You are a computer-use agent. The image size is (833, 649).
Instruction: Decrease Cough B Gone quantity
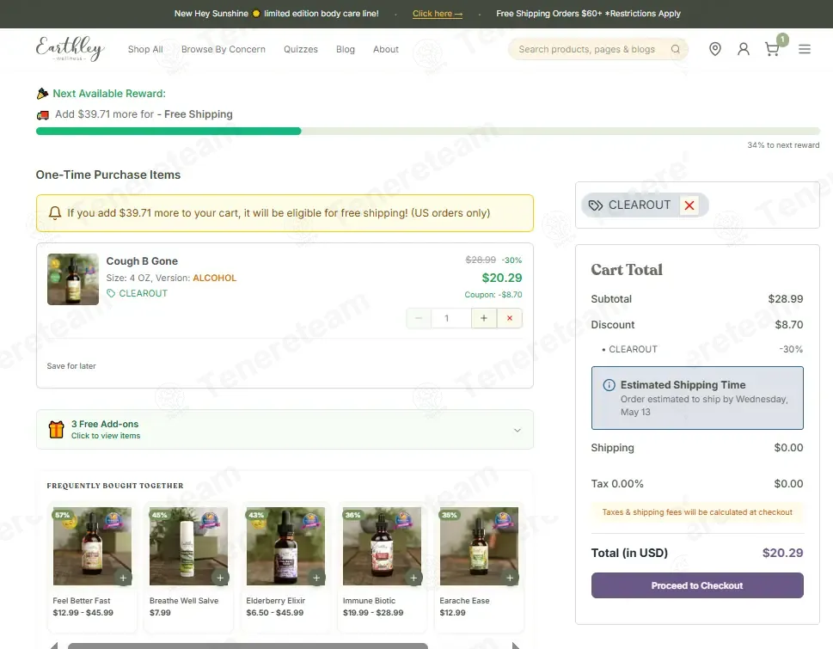point(419,318)
